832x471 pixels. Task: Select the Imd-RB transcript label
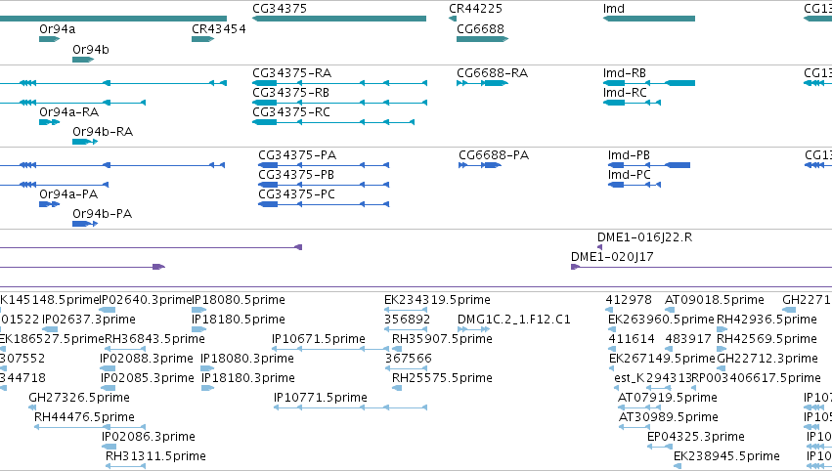[625, 73]
